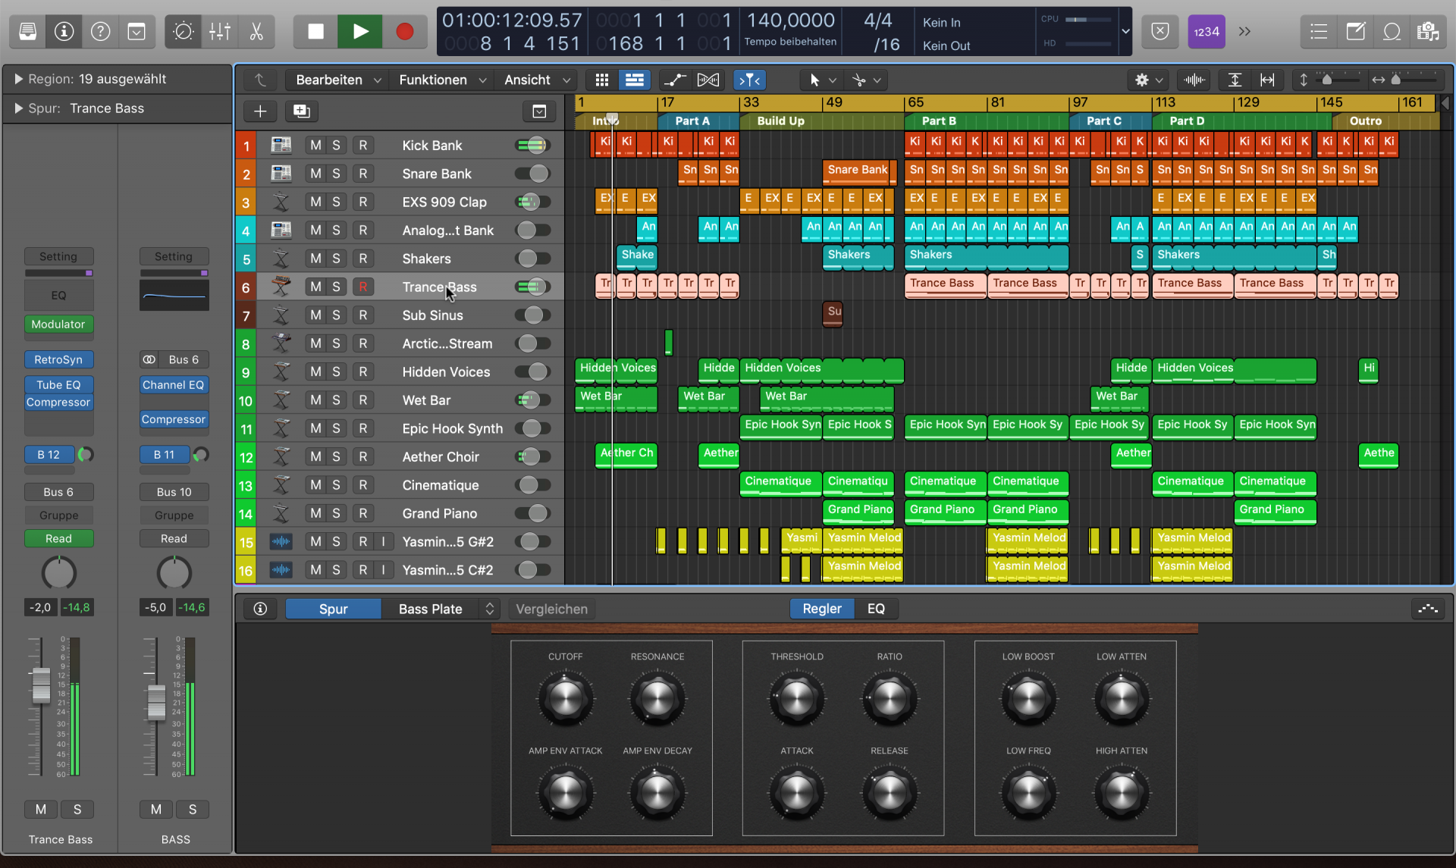Open the Bass Plate layout dropdown

tap(441, 609)
